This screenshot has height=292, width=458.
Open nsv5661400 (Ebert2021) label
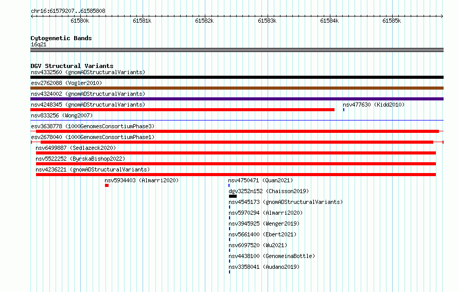pos(262,234)
